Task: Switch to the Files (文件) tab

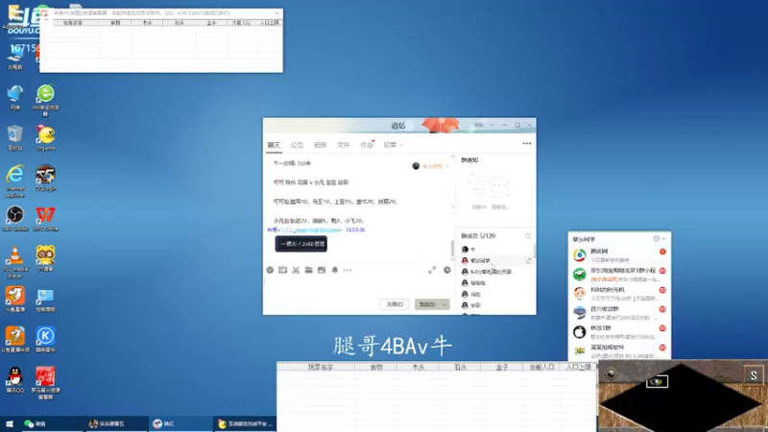Action: point(343,145)
